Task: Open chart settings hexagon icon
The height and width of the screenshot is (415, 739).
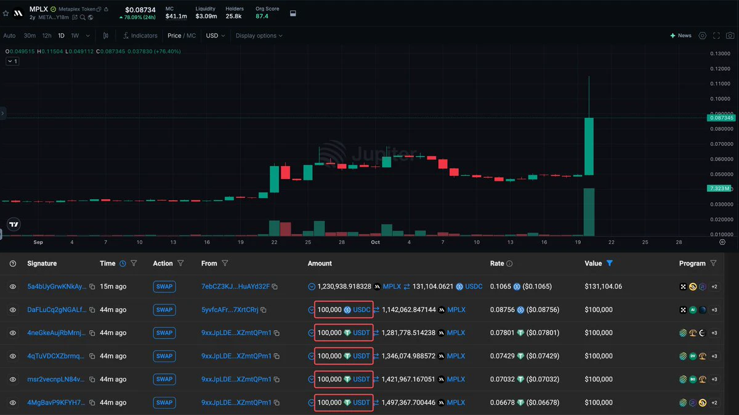Action: point(703,36)
